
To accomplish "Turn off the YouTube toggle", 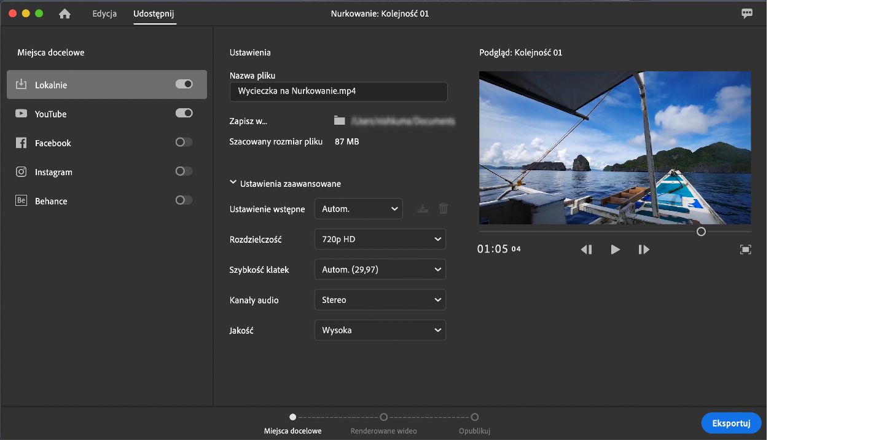I will (184, 113).
